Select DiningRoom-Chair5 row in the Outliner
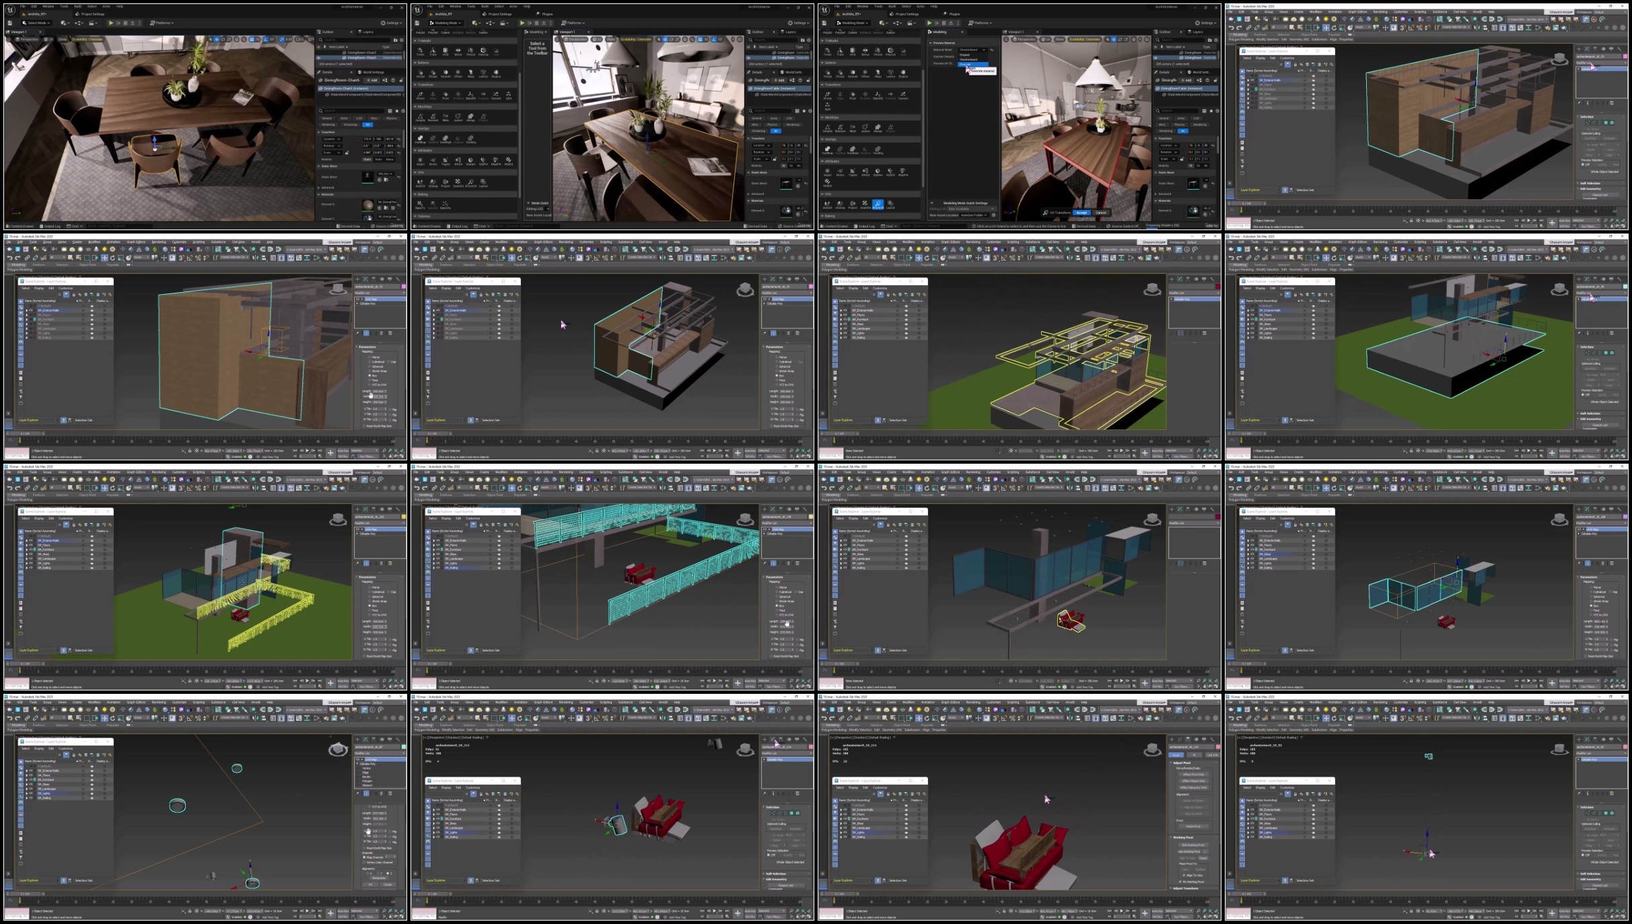This screenshot has height=924, width=1632. point(361,52)
